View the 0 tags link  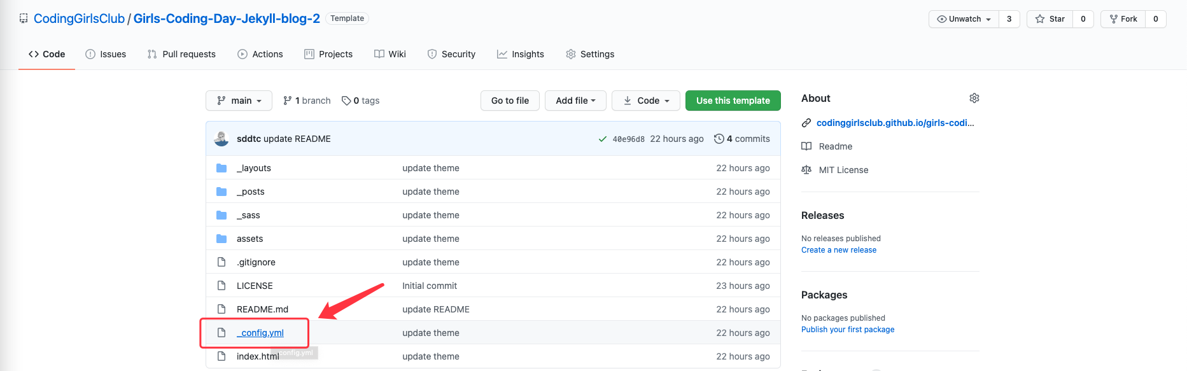click(x=360, y=101)
